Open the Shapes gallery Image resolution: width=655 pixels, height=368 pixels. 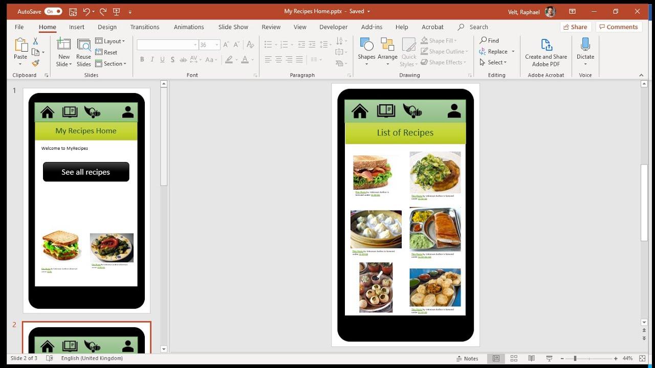point(366,51)
